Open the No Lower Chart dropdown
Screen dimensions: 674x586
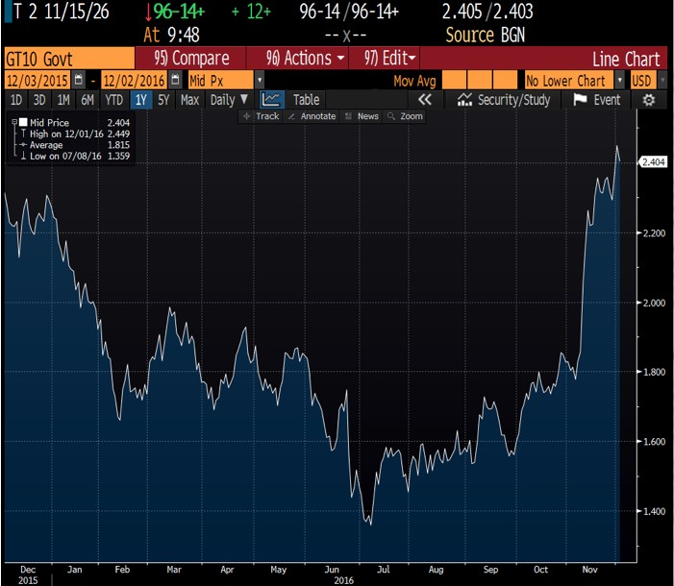[618, 80]
